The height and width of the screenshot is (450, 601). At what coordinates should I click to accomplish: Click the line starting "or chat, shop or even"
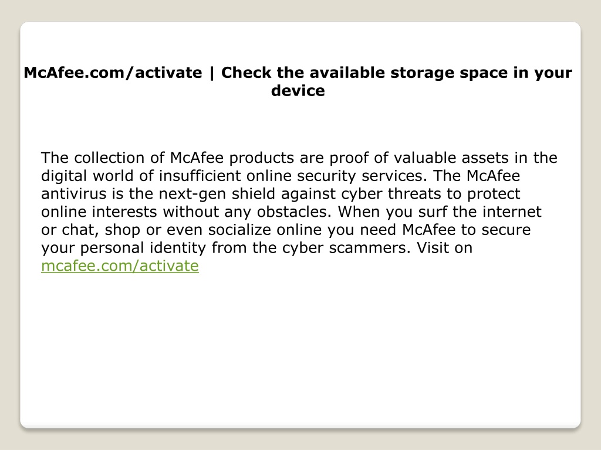286,230
